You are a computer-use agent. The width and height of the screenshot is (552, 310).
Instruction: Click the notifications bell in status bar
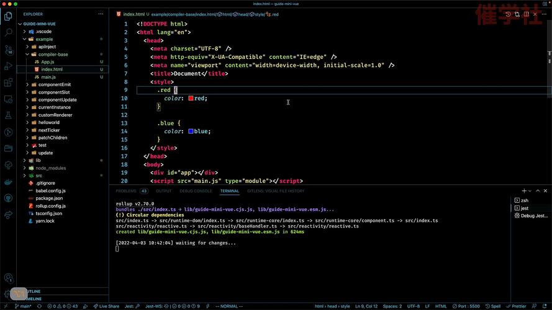pos(545,306)
